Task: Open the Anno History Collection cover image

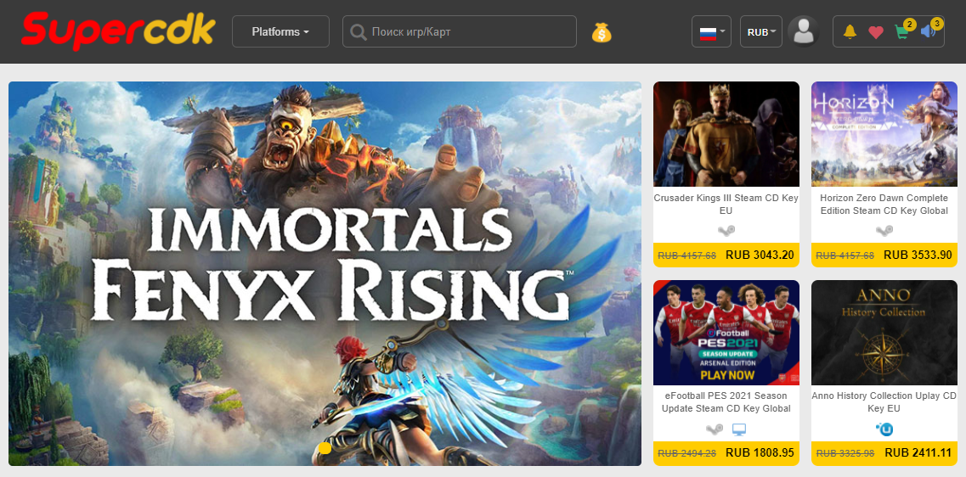Action: click(884, 333)
